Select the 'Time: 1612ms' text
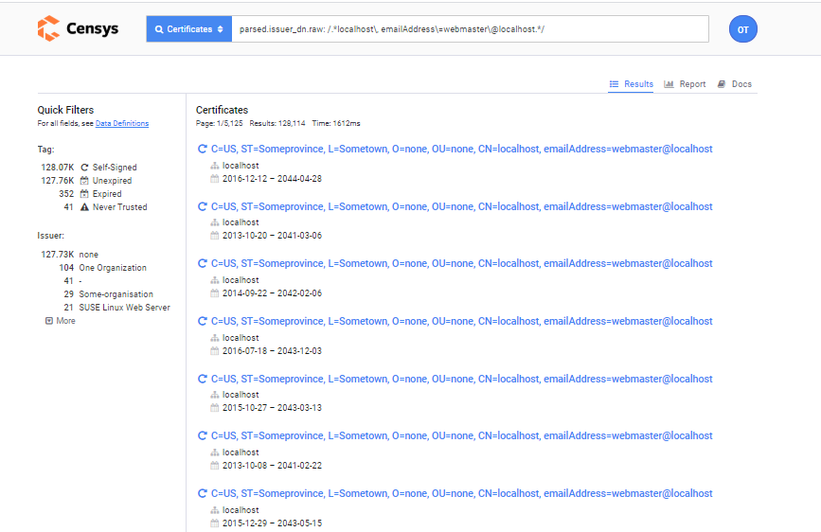Screen dimensions: 821x532 tap(336, 124)
